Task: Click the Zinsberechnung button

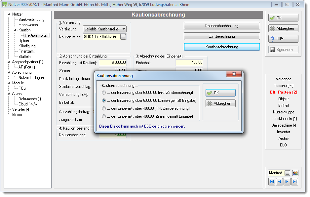Action: (x=222, y=36)
